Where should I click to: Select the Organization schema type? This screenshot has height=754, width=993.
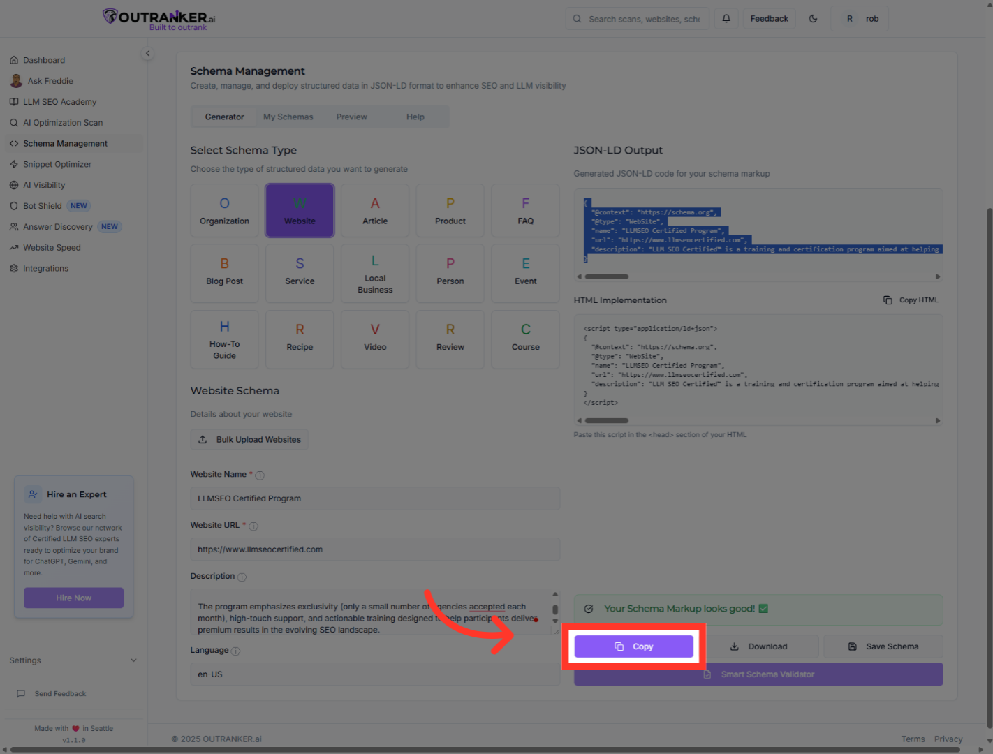[224, 211]
